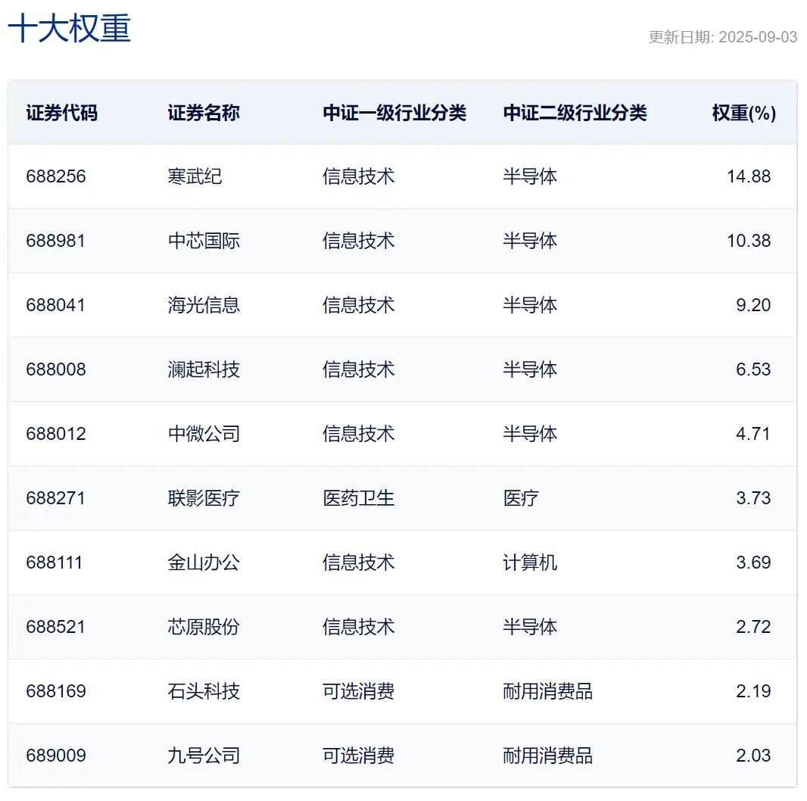Viewport: 807px width, 801px height.
Task: Click the stock name 石头科技
Action: point(204,690)
